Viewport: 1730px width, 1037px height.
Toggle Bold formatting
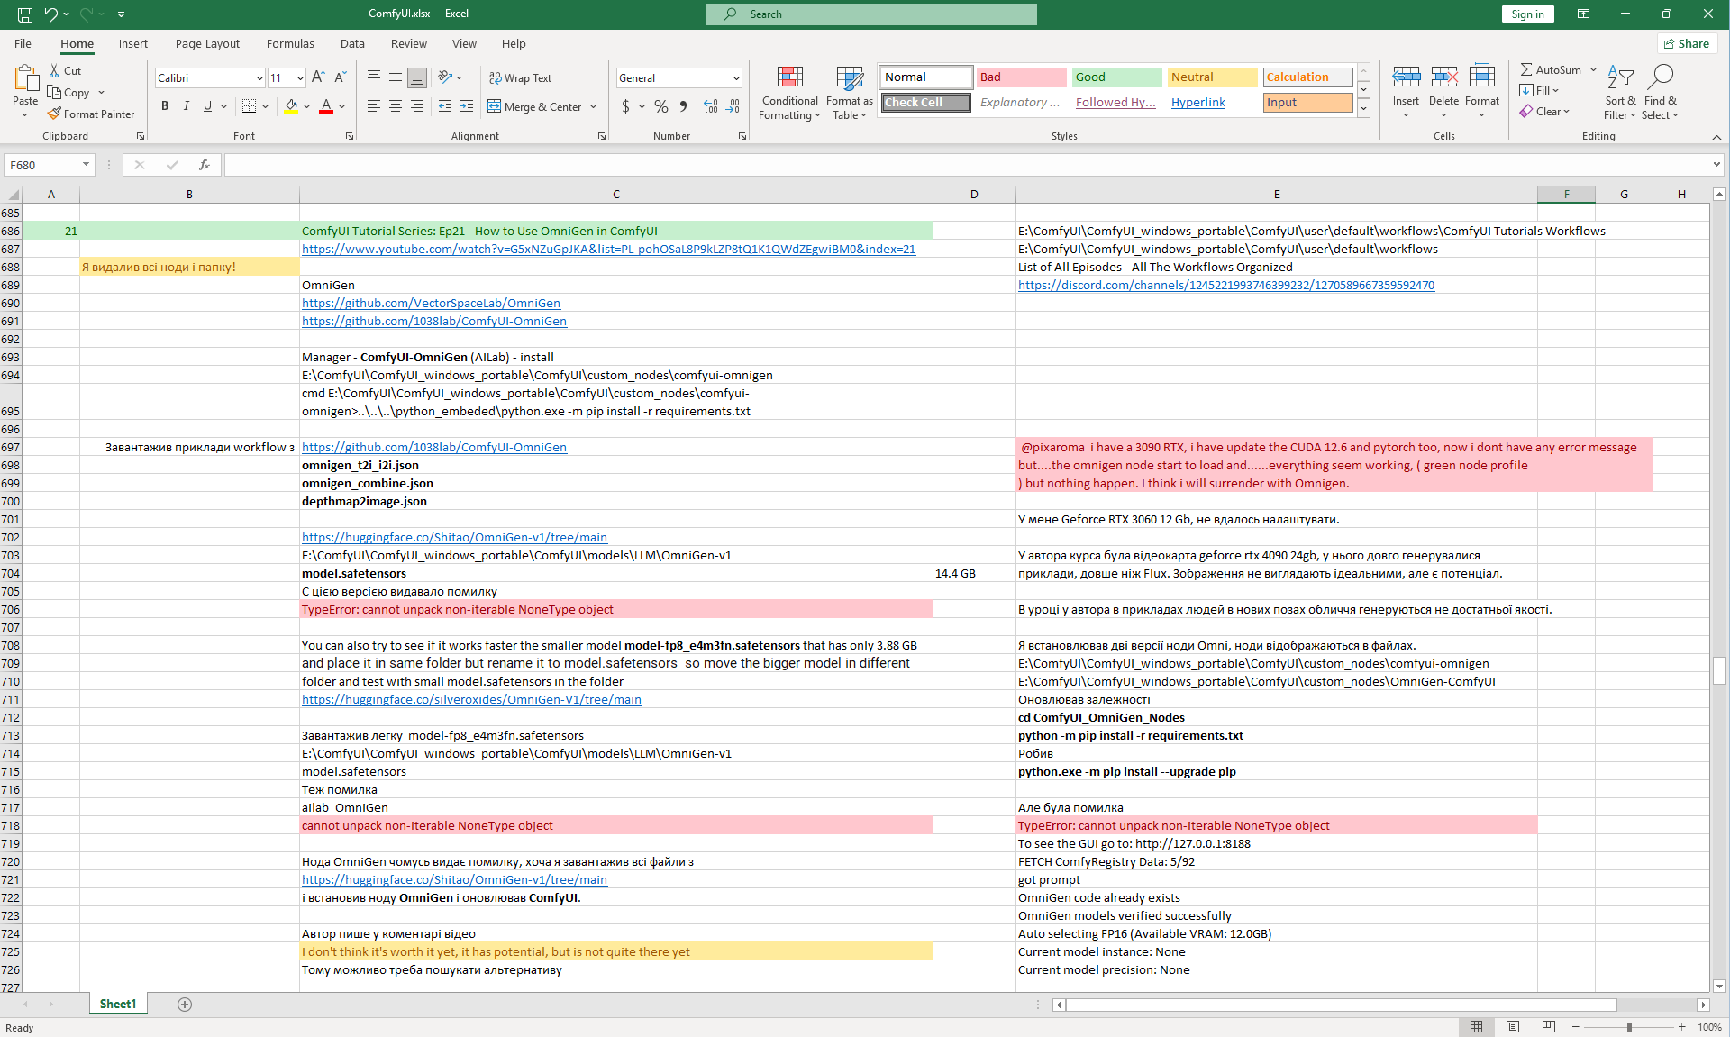(165, 106)
